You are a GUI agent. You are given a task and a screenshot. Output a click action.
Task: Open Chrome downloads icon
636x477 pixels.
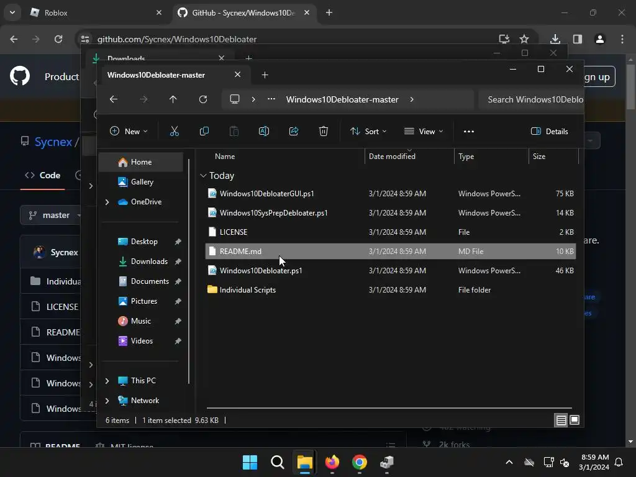[555, 39]
